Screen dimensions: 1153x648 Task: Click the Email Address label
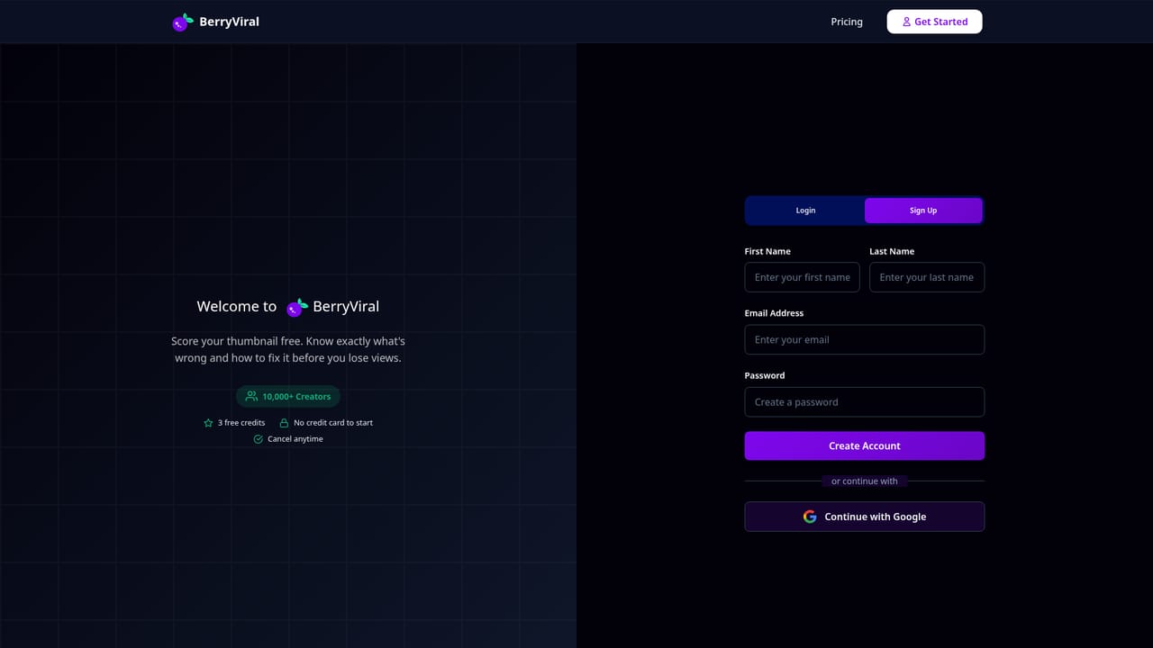(774, 313)
